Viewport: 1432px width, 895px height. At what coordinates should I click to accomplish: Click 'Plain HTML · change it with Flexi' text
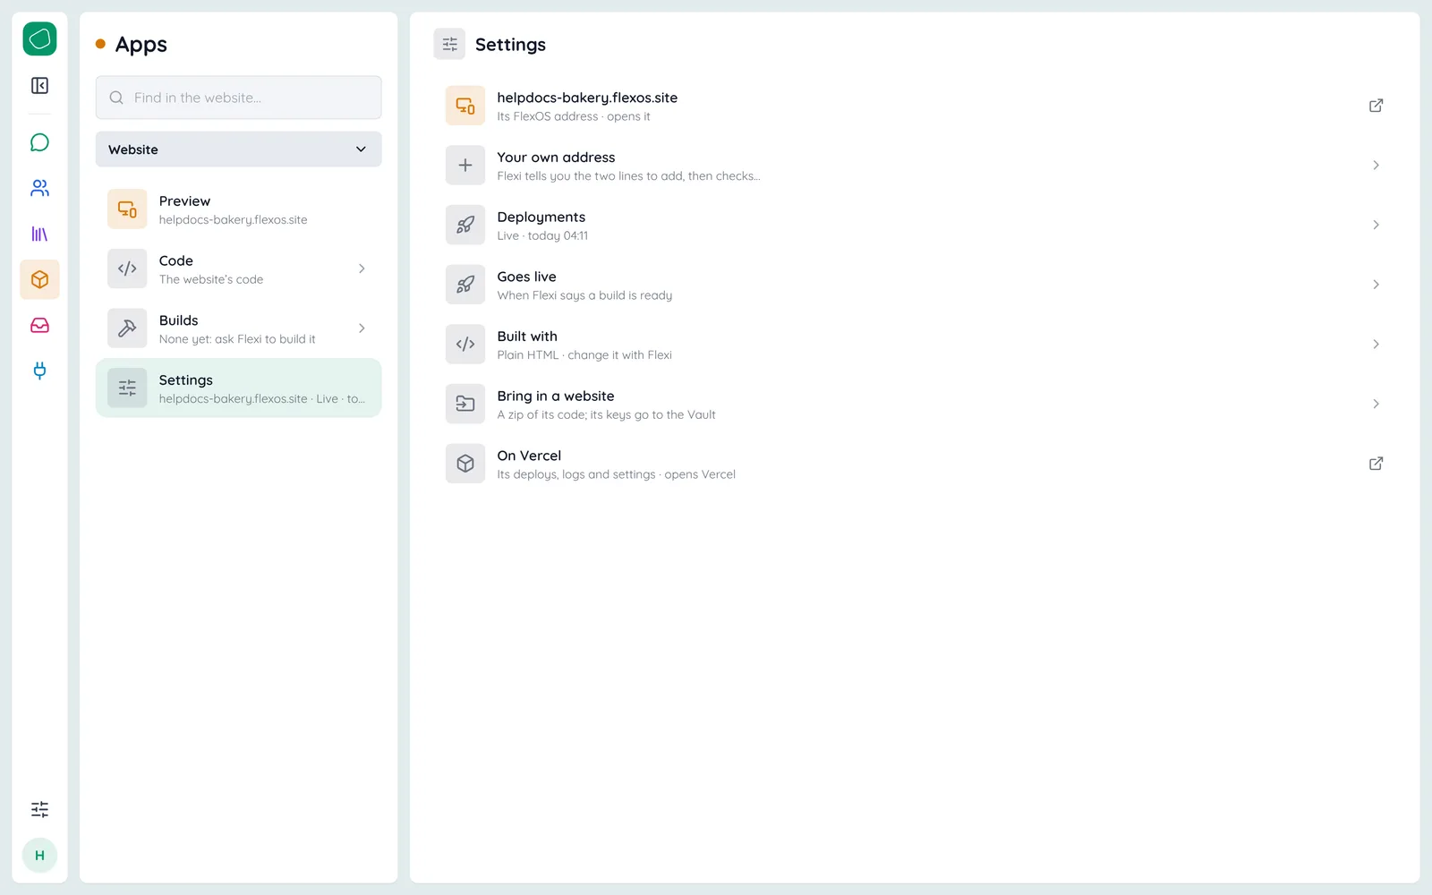click(584, 355)
